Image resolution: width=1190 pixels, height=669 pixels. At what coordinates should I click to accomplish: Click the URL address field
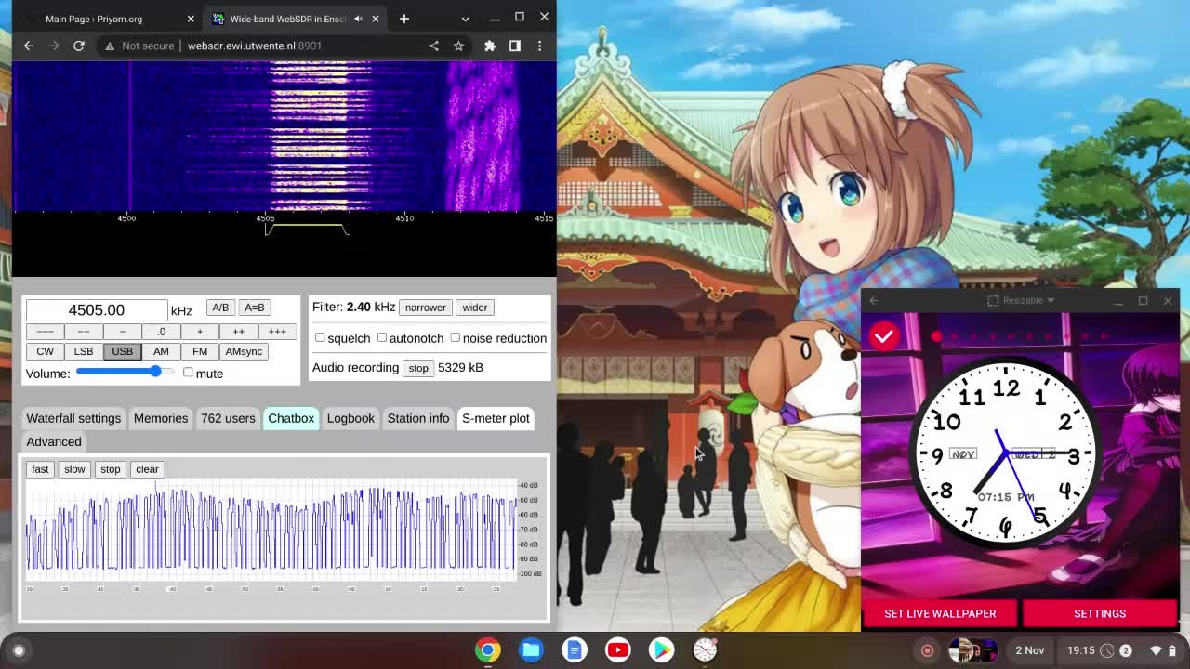point(301,46)
